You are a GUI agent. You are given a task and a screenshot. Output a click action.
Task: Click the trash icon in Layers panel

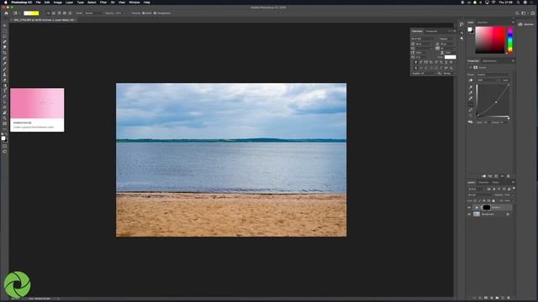509,298
